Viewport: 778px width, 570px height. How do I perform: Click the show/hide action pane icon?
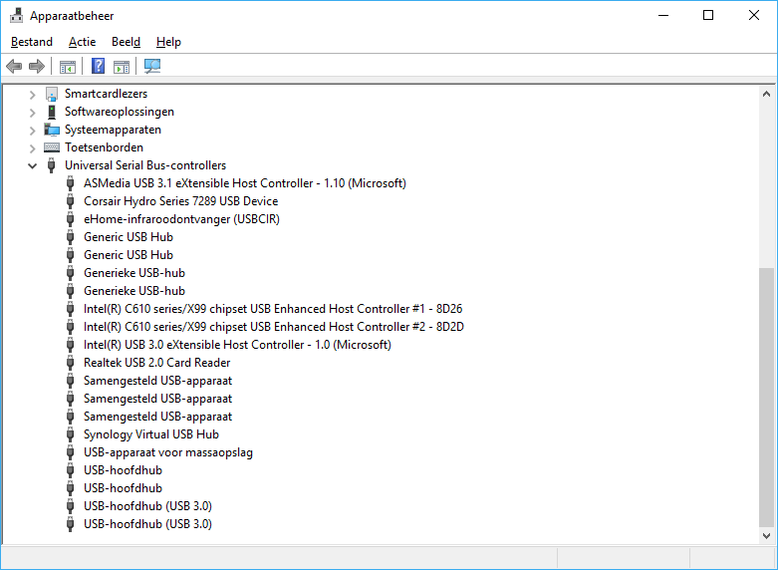click(x=122, y=66)
